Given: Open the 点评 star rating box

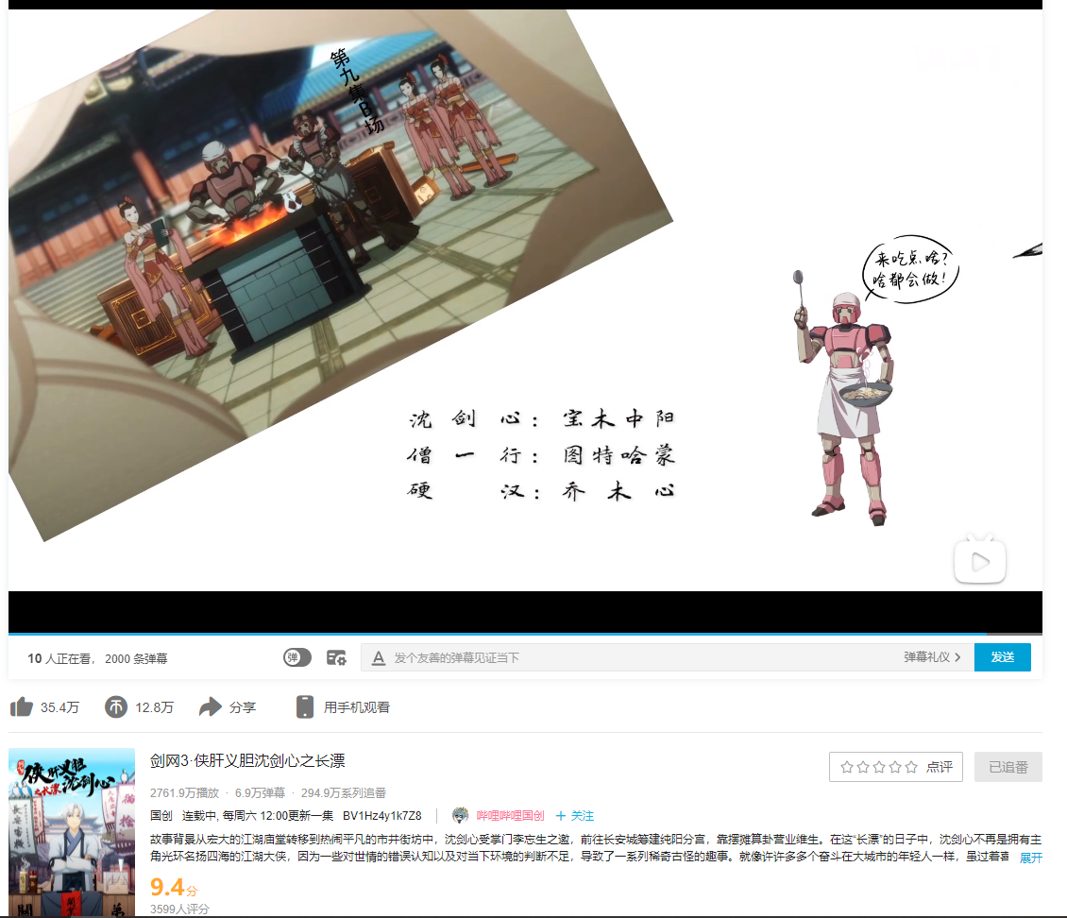Looking at the screenshot, I should [895, 767].
